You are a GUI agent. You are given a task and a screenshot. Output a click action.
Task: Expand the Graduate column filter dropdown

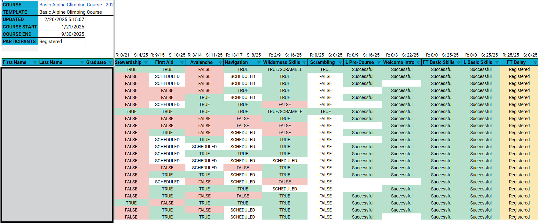click(110, 63)
